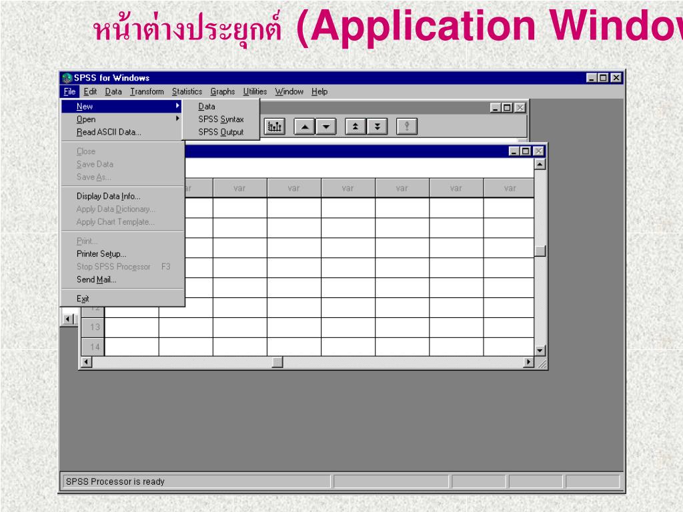Open the Statistics menu
The width and height of the screenshot is (683, 512).
tap(187, 91)
